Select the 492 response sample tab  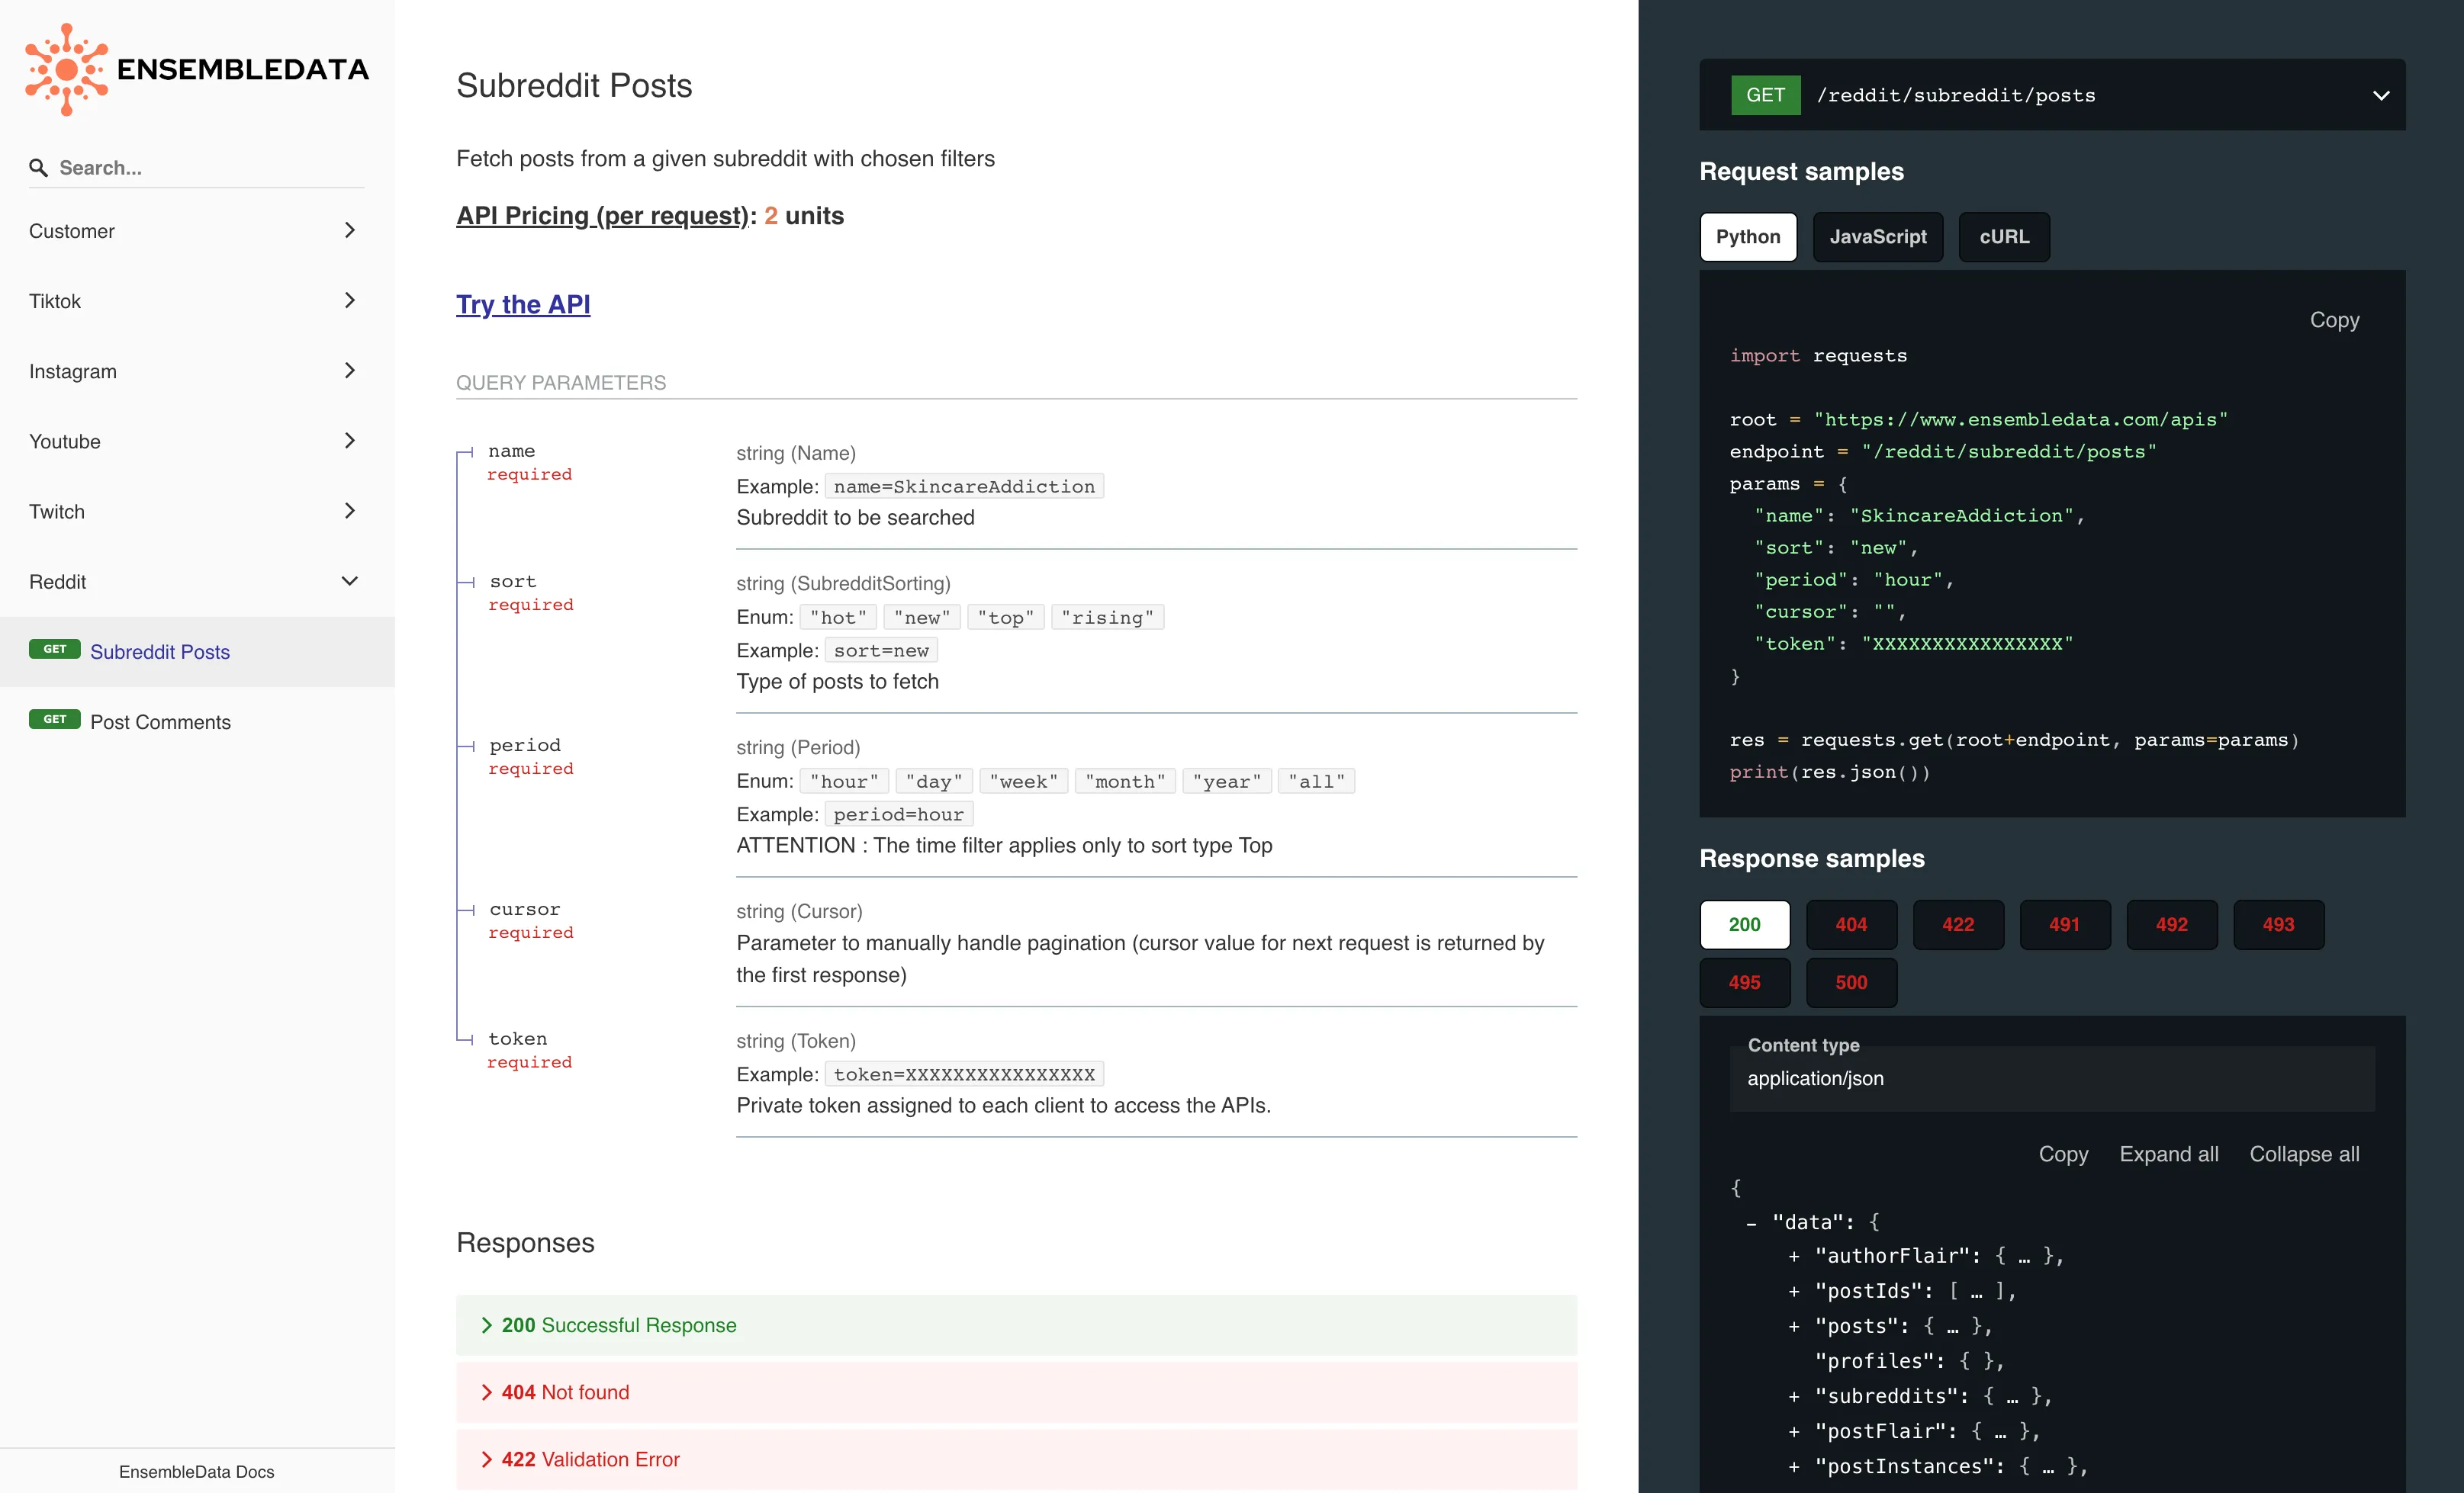pos(2171,924)
